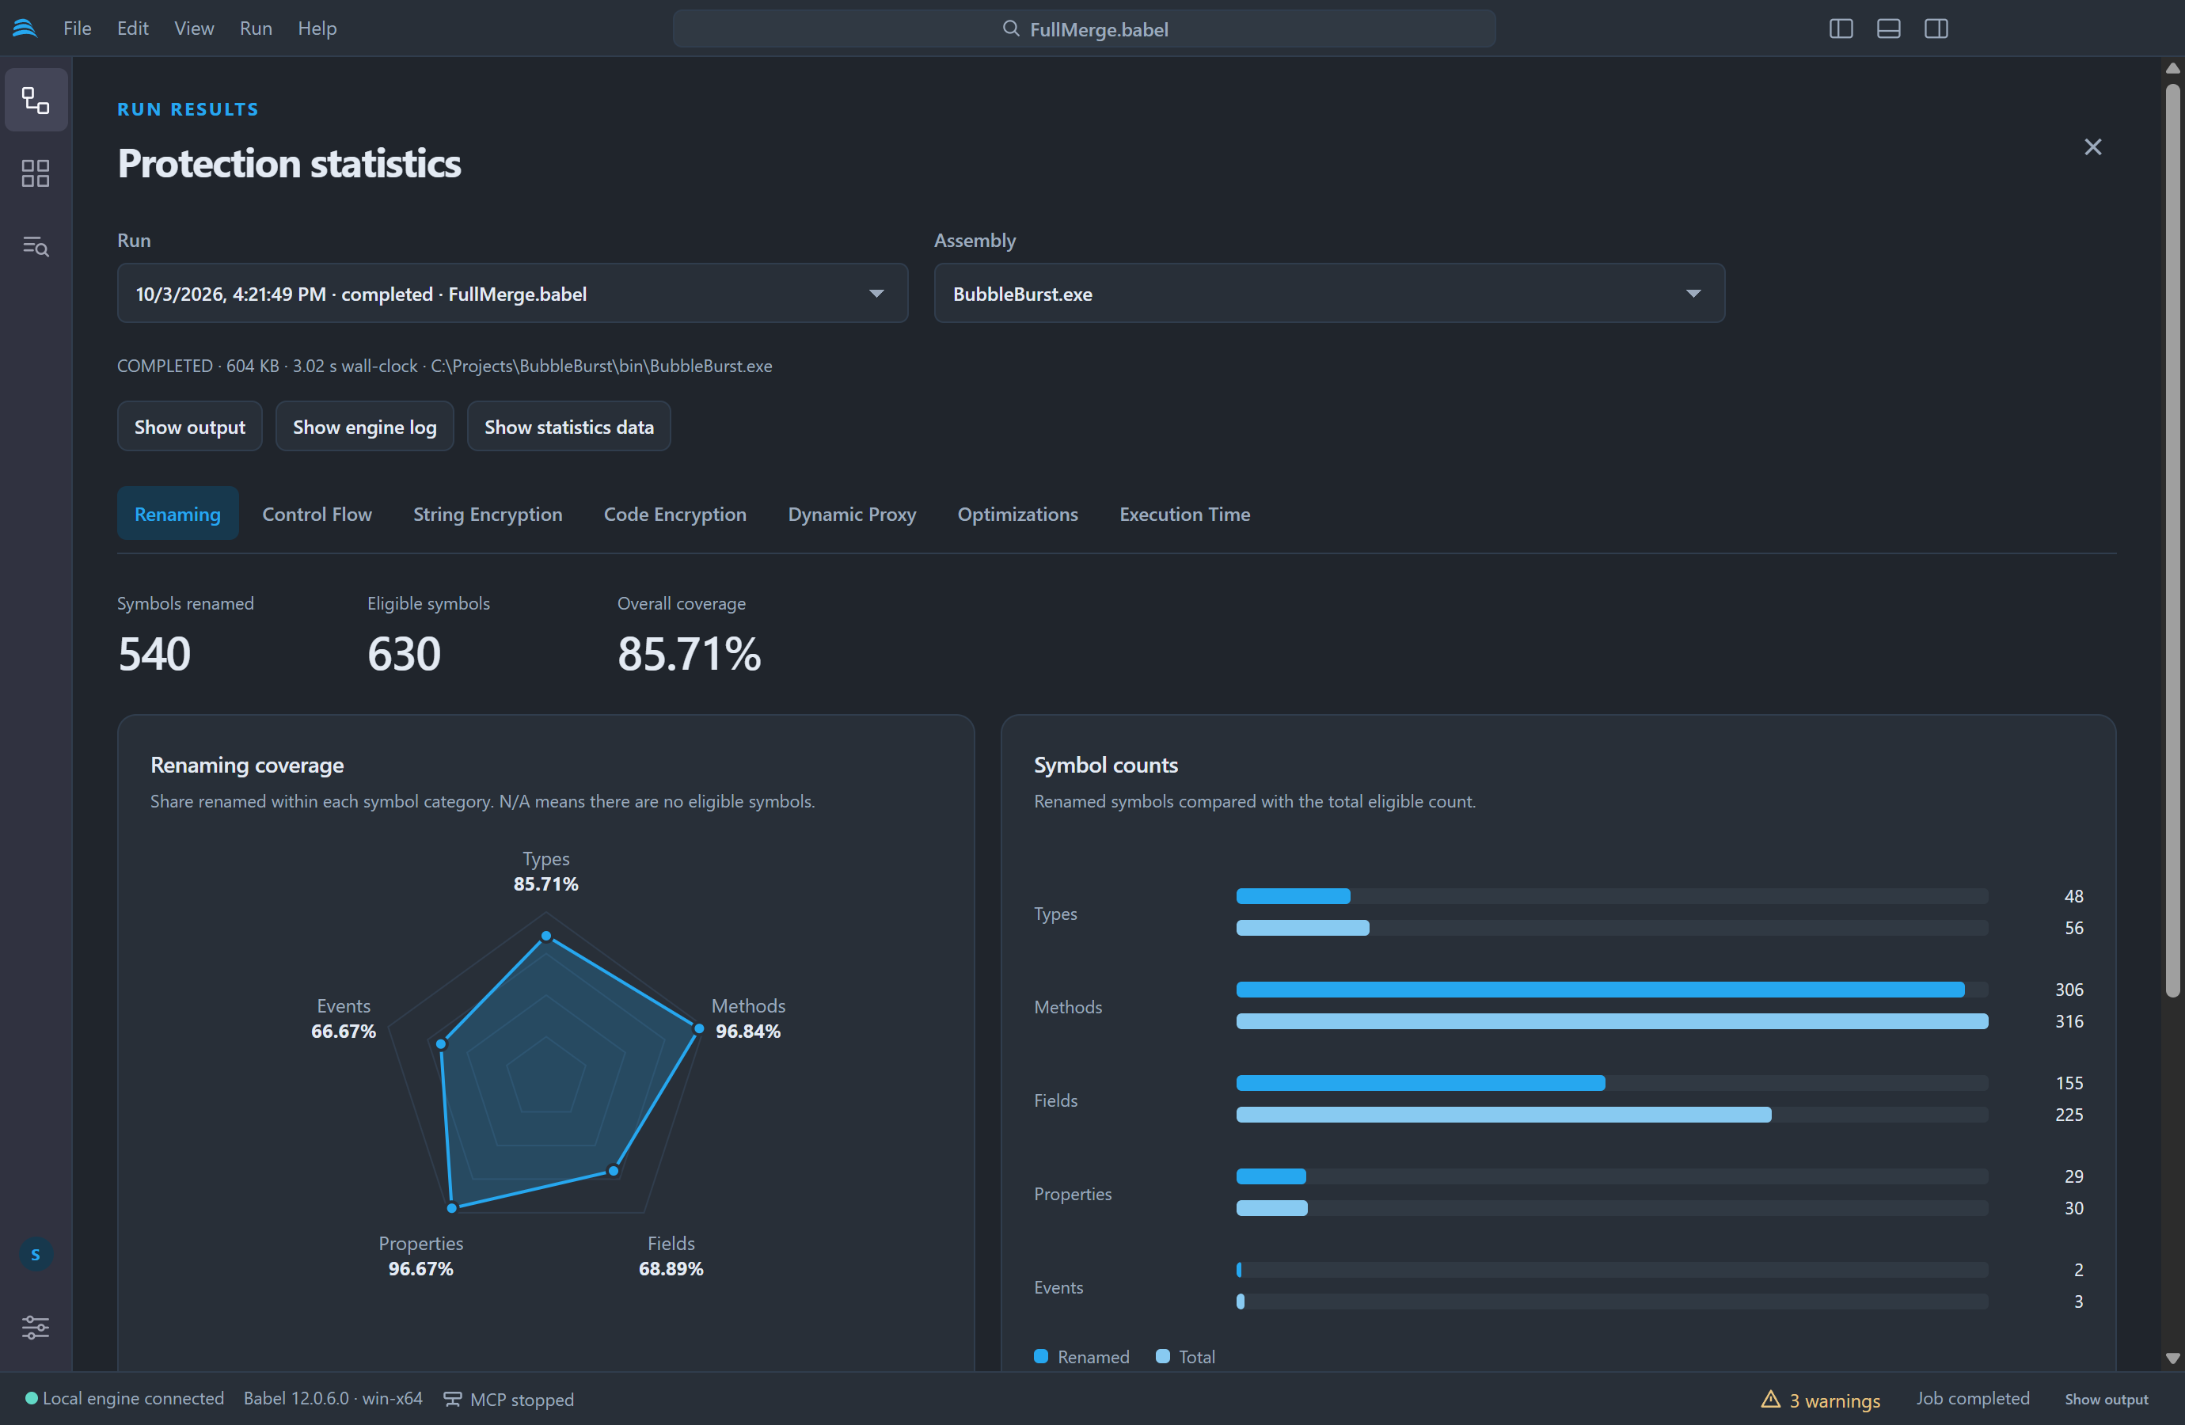Click the S user avatar
The width and height of the screenshot is (2185, 1425).
[x=36, y=1254]
